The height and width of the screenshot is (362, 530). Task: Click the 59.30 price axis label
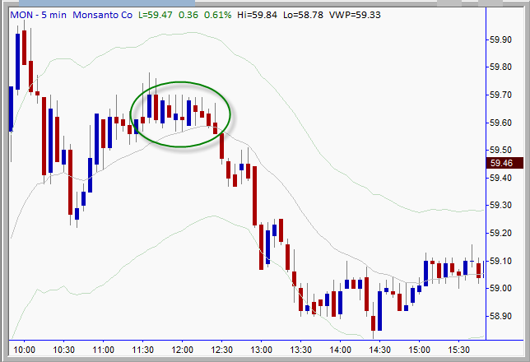point(500,205)
